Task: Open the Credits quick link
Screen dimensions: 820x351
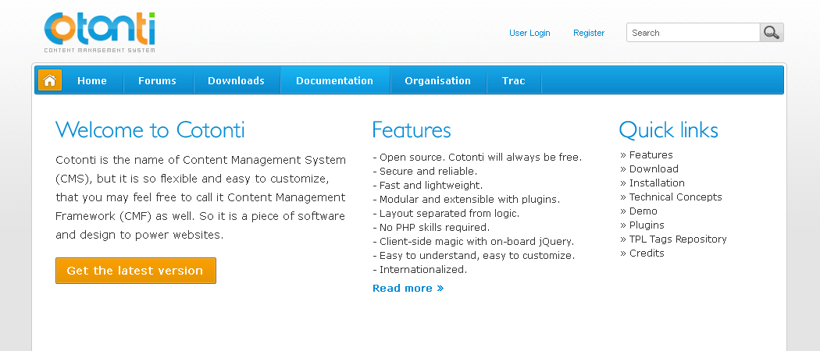Action: coord(647,253)
